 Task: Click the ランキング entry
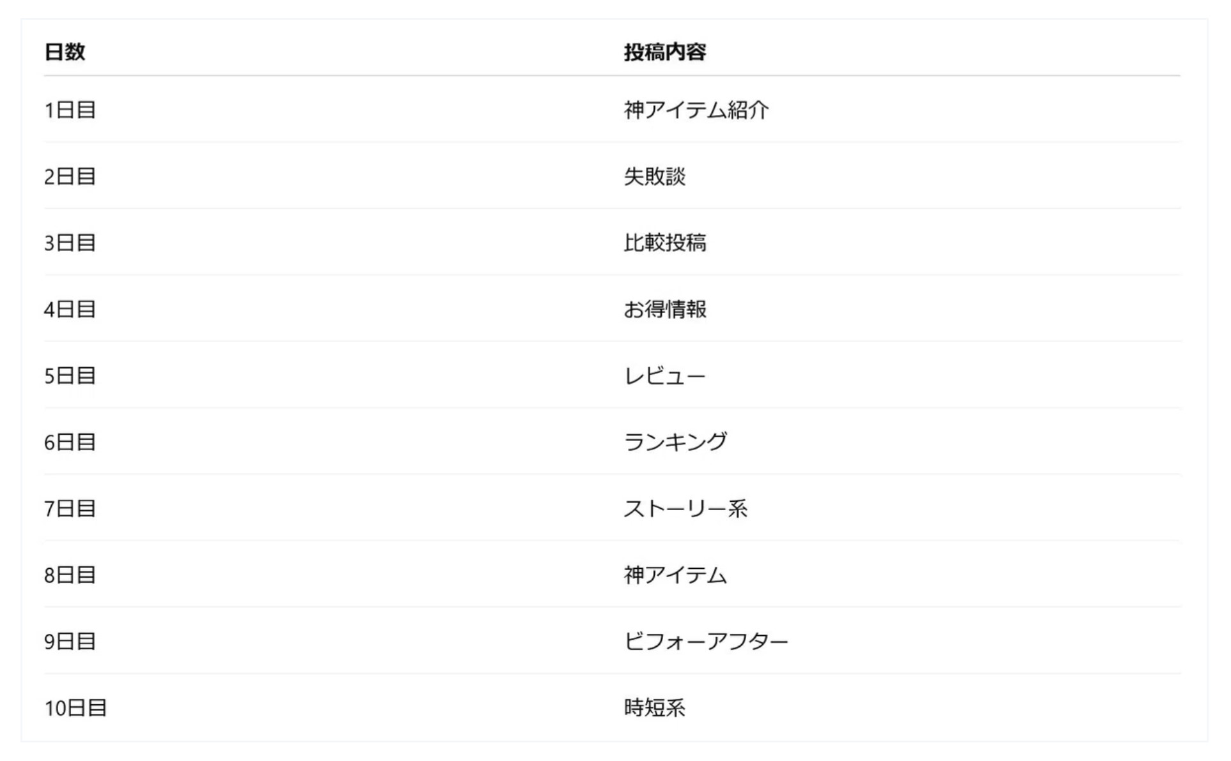click(x=675, y=442)
